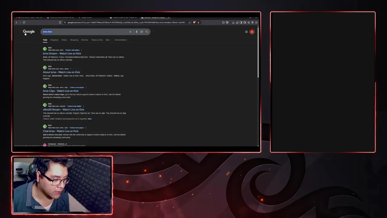387x218 pixels.
Task: Open the share icon in the address bar
Action: (x=190, y=22)
